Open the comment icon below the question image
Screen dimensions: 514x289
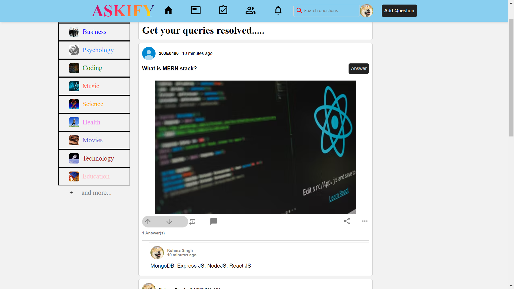click(x=214, y=221)
